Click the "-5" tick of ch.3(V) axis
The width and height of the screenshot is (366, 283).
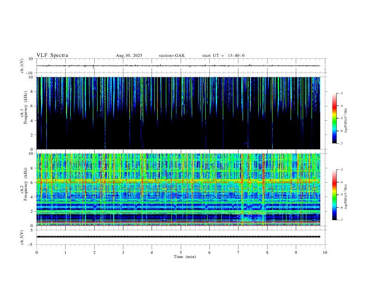31,245
